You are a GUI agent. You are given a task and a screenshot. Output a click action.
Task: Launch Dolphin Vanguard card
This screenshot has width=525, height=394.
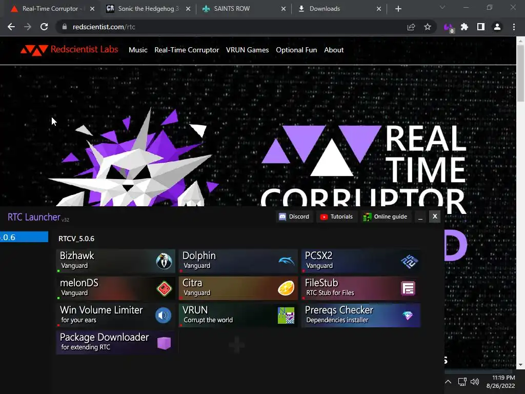click(x=238, y=261)
